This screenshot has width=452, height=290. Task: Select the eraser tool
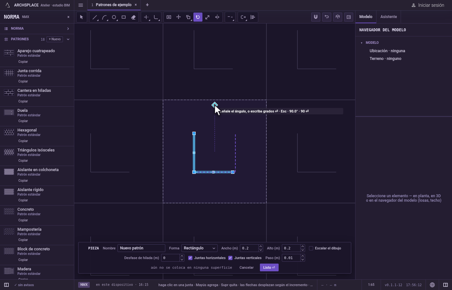pos(133,17)
